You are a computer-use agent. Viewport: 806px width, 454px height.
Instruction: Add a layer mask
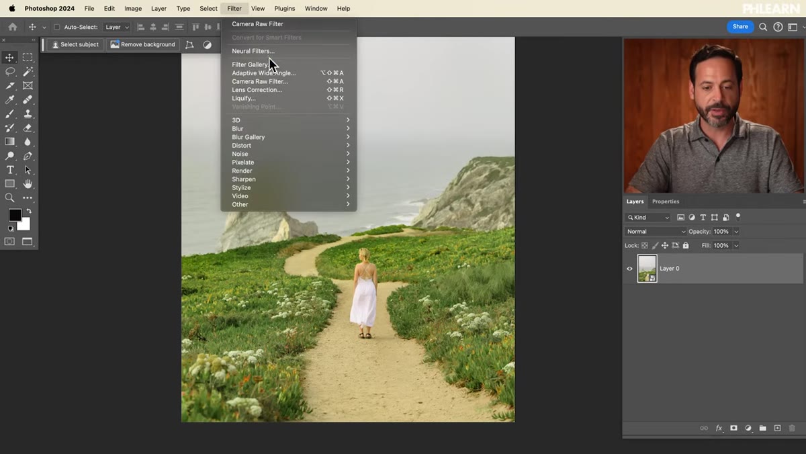point(733,428)
